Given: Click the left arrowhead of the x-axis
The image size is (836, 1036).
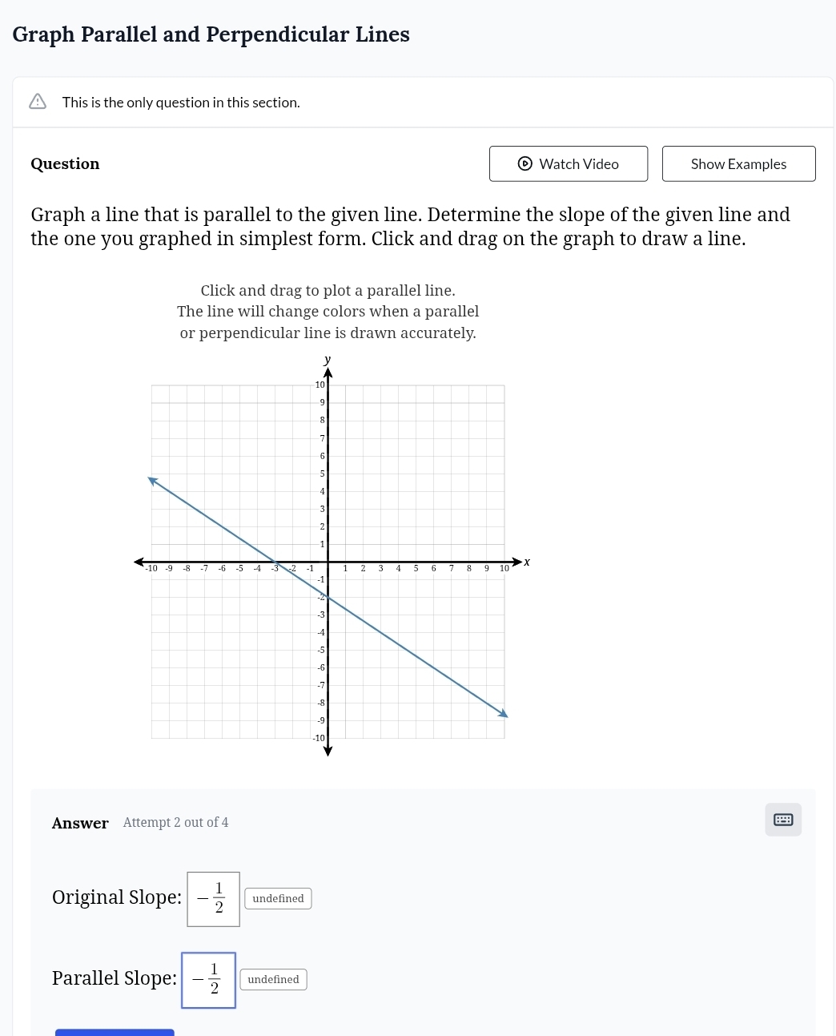Looking at the screenshot, I should point(138,562).
